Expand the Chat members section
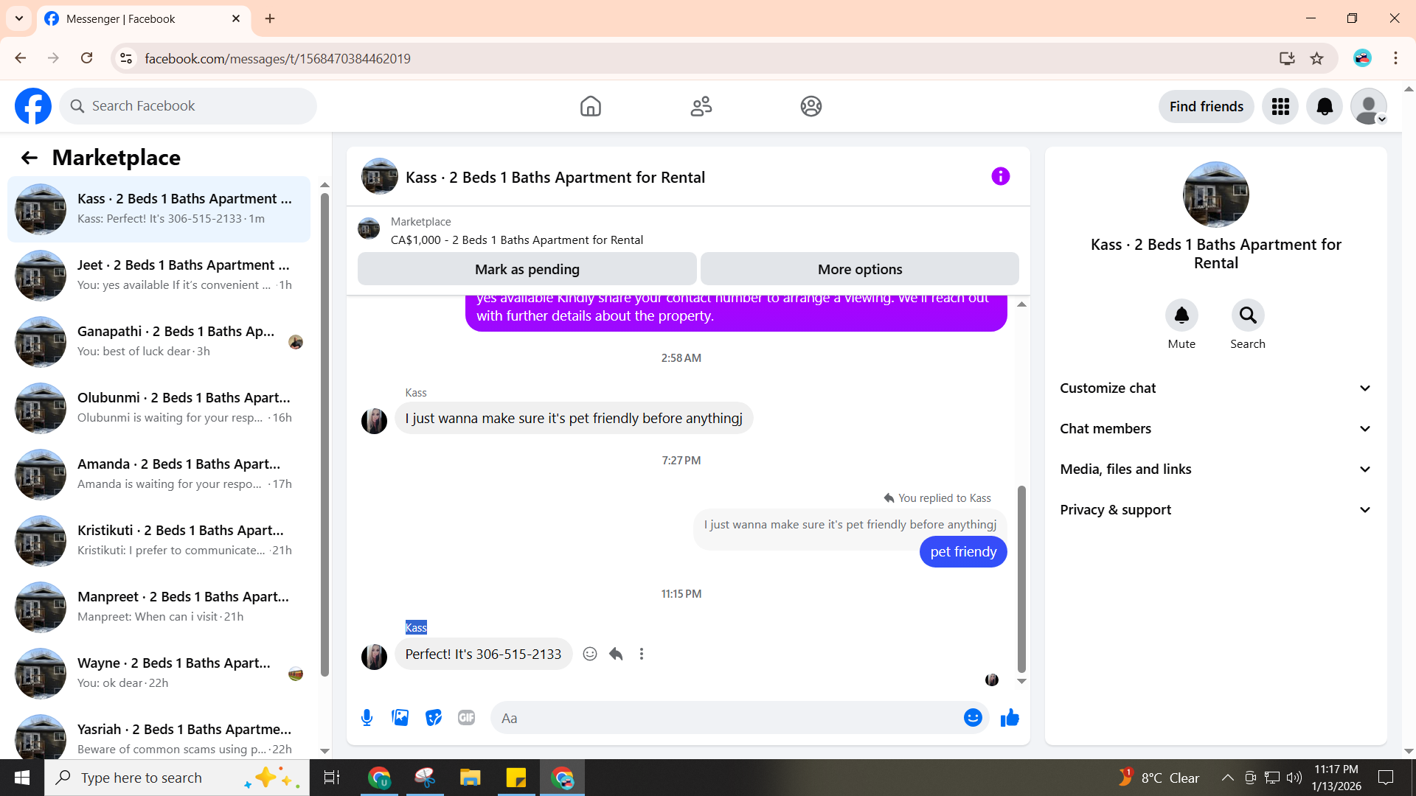The height and width of the screenshot is (796, 1416). point(1215,429)
